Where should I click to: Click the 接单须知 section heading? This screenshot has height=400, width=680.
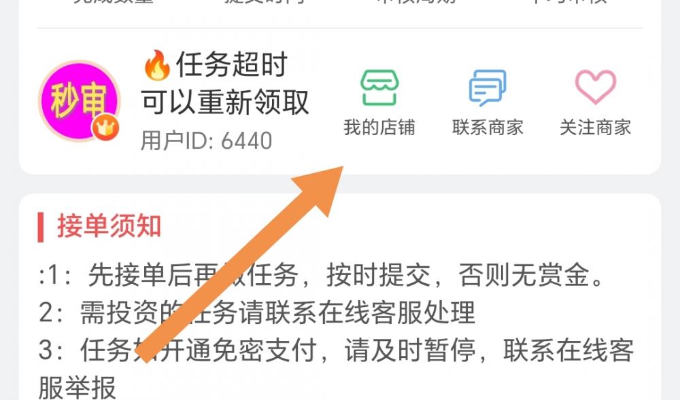(x=109, y=226)
